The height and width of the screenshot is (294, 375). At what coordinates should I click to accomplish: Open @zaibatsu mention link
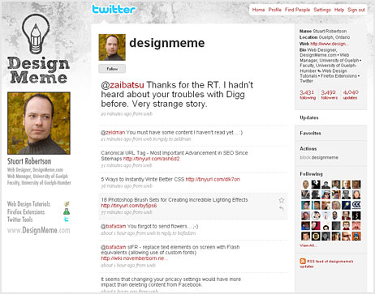tap(123, 85)
